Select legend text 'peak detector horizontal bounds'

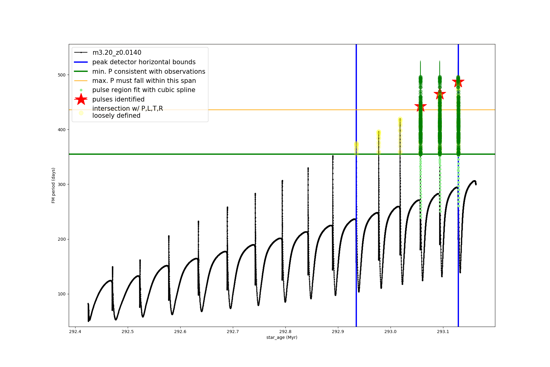(144, 62)
